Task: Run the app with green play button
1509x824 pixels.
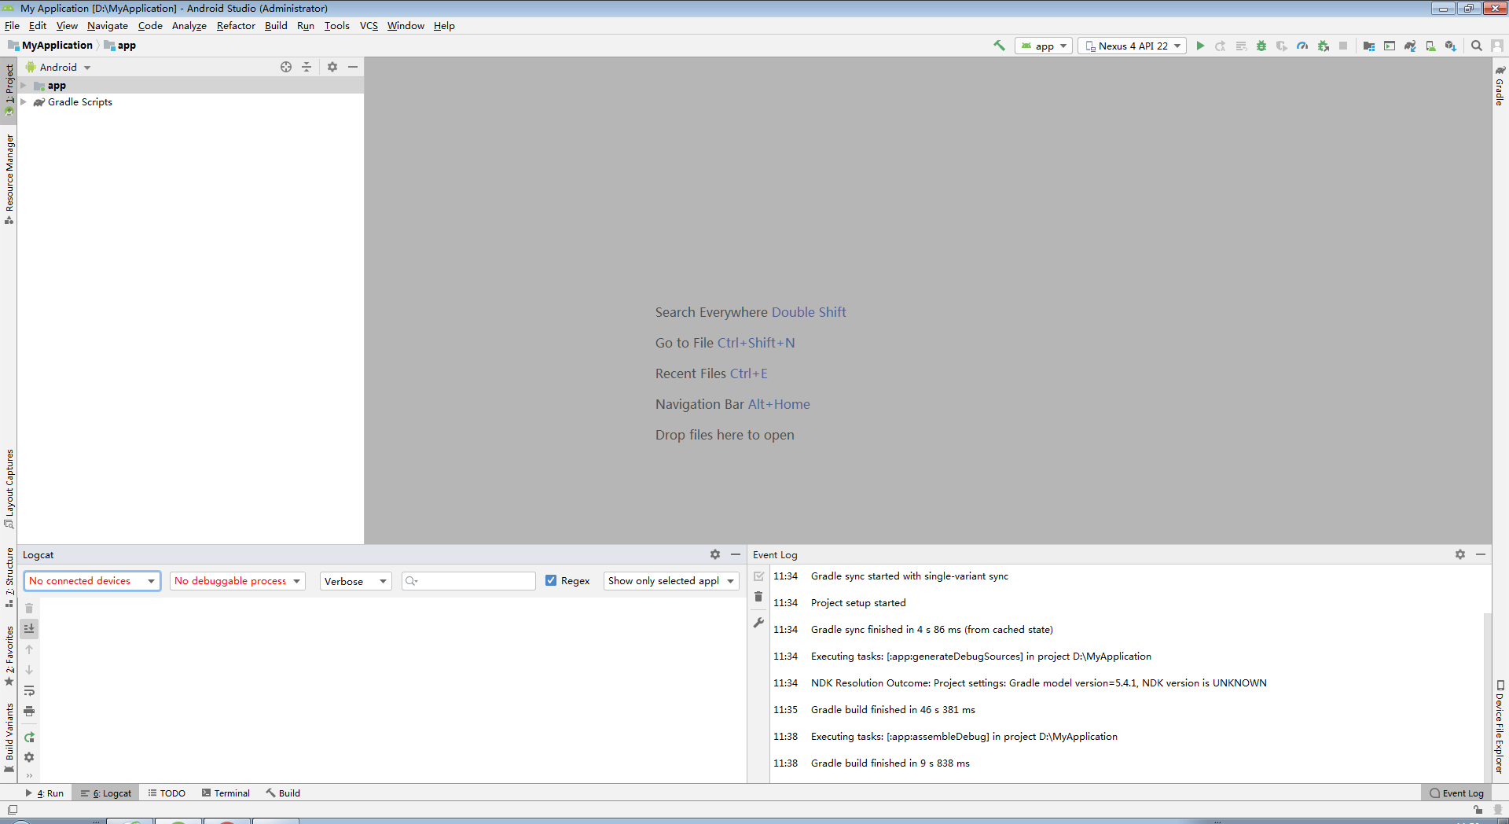Action: pyautogui.click(x=1200, y=46)
